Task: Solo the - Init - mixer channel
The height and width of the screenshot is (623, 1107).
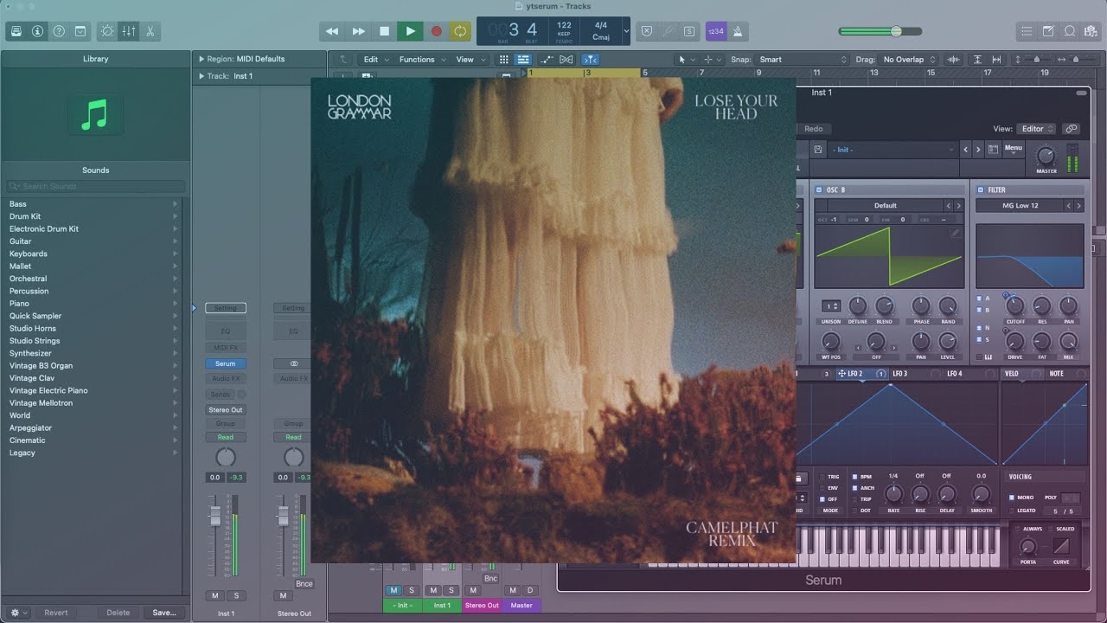Action: (x=412, y=590)
